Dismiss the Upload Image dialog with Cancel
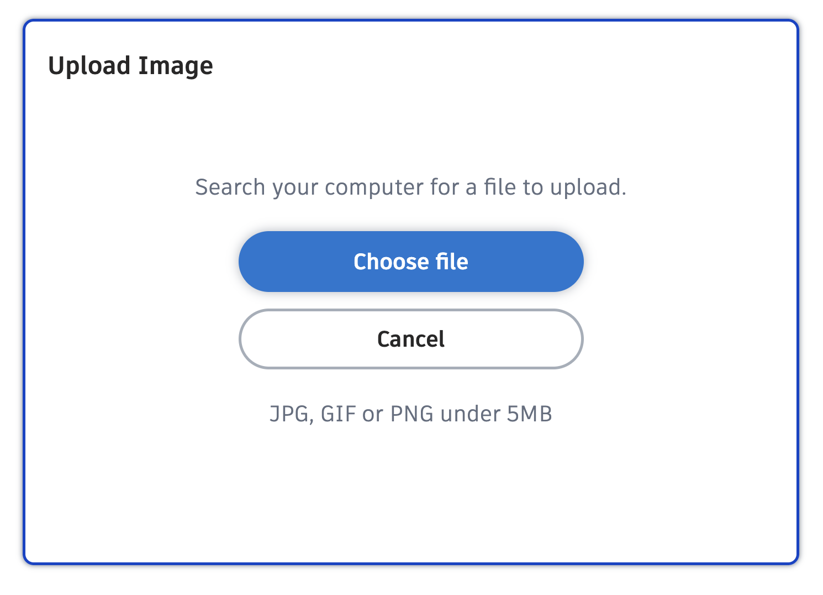The height and width of the screenshot is (595, 823). pos(411,339)
